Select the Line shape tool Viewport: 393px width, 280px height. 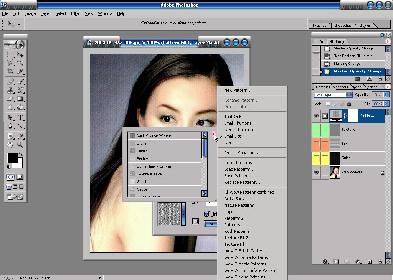coord(20,126)
